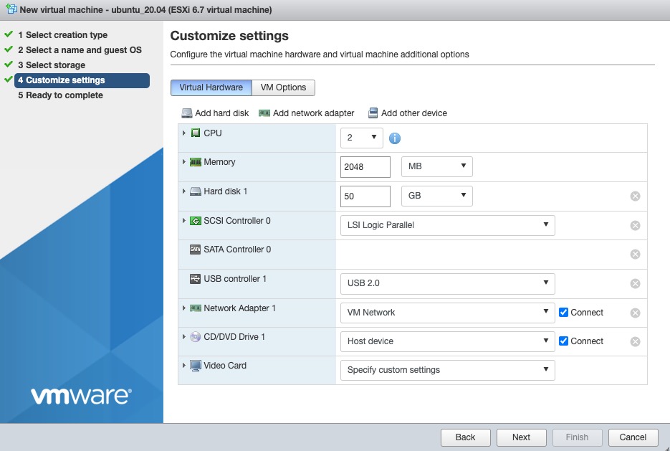Remove USB controller 1 with its X icon
Viewport: 670px width, 451px height.
point(636,284)
